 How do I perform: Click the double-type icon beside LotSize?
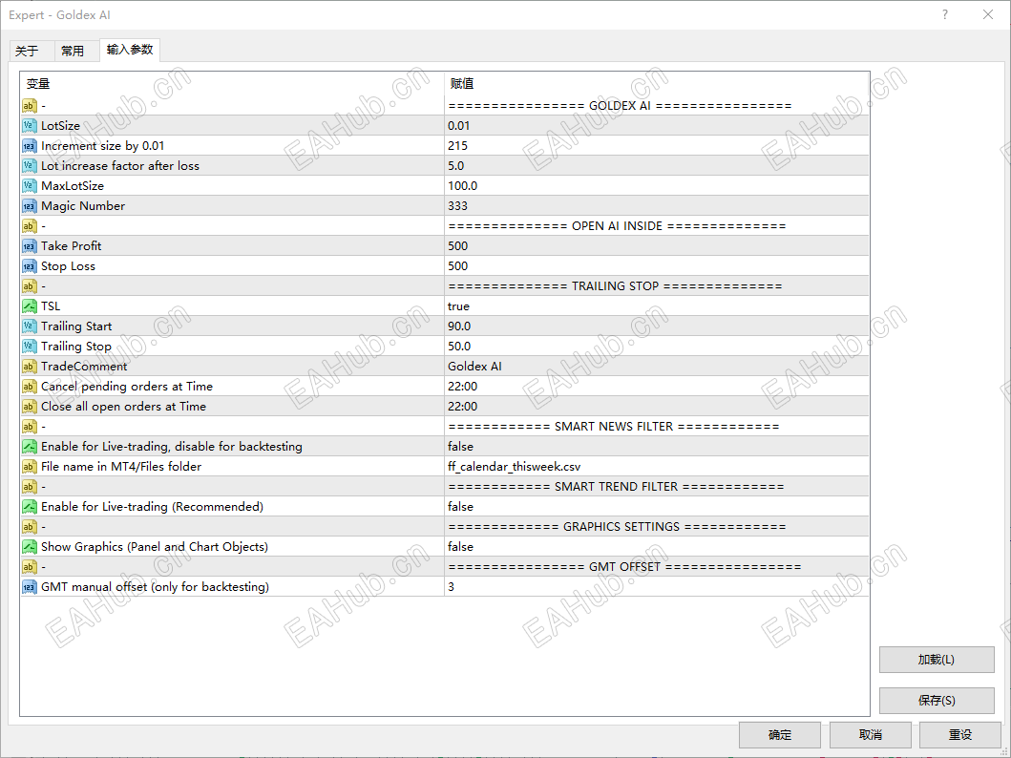click(29, 126)
